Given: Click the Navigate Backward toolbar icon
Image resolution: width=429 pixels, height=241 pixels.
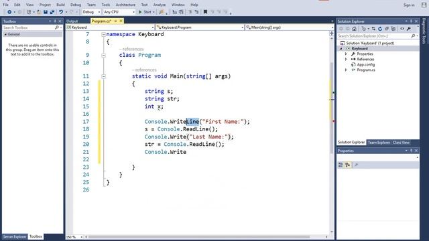Looking at the screenshot, I should [9, 12].
